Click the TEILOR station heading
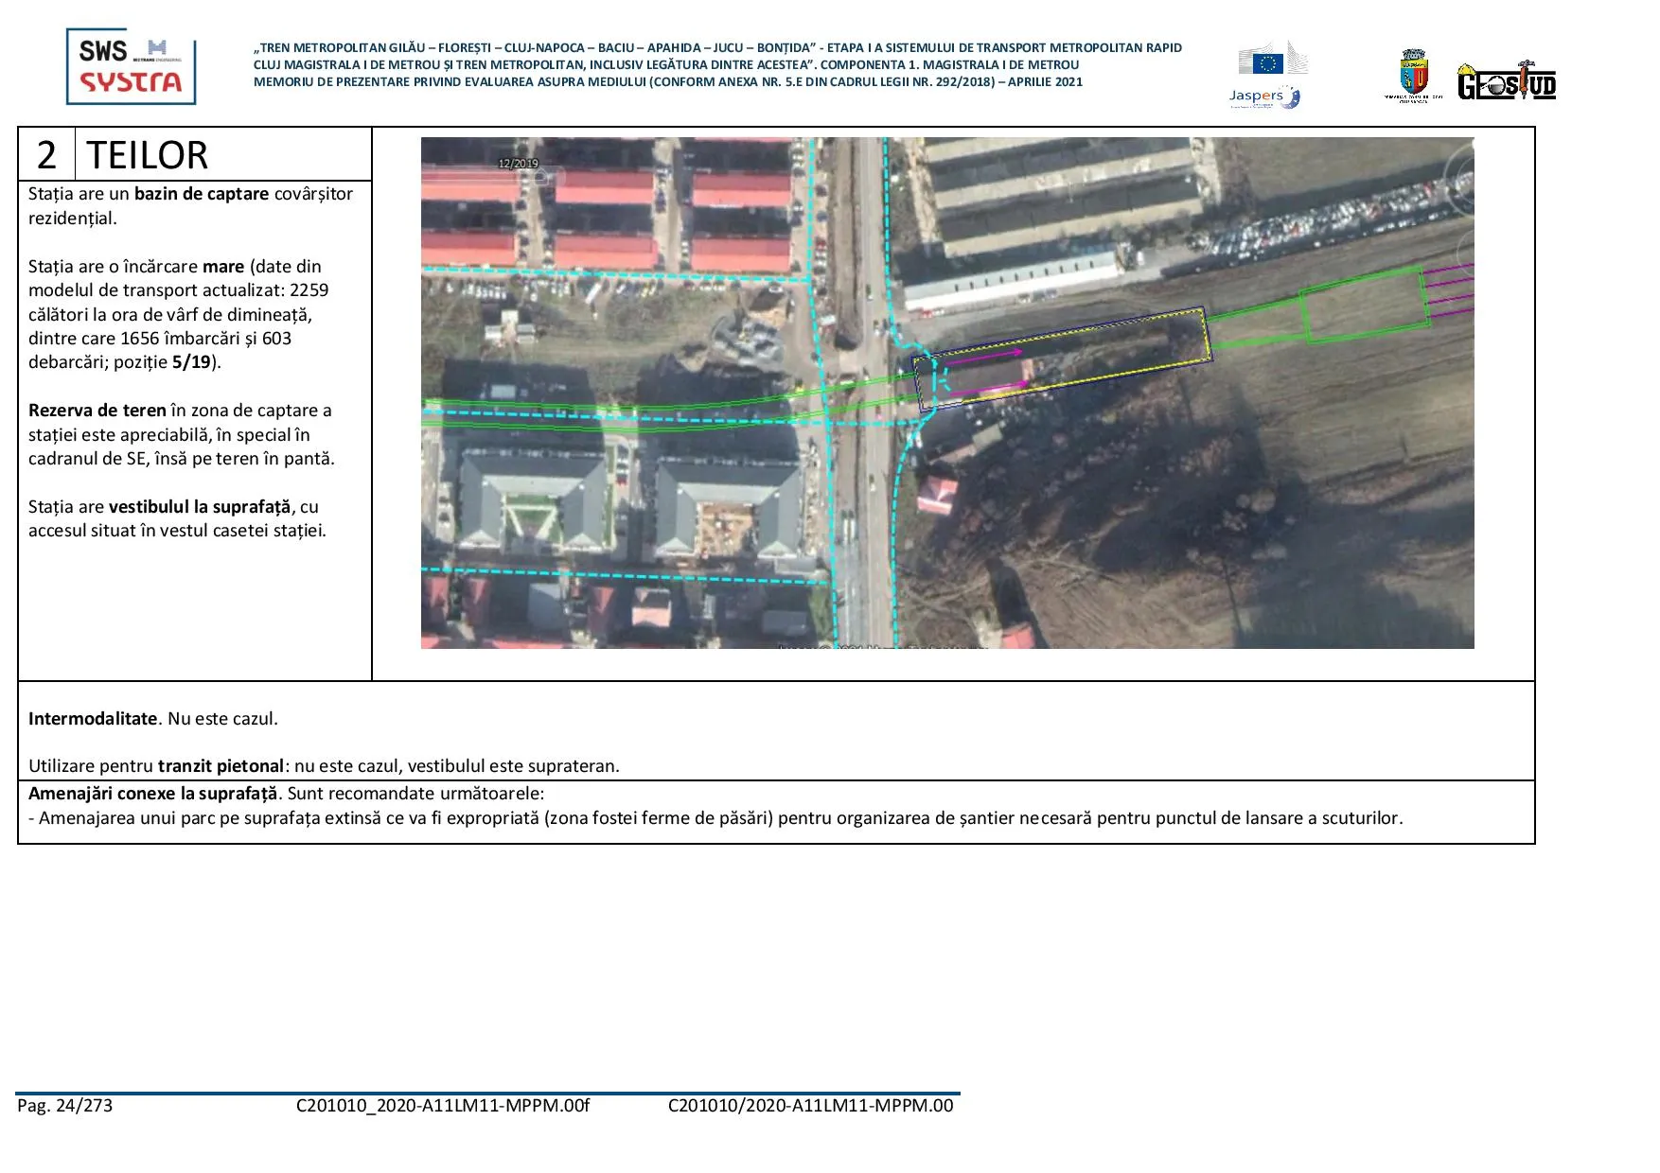Image resolution: width=1660 pixels, height=1173 pixels. pyautogui.click(x=147, y=155)
